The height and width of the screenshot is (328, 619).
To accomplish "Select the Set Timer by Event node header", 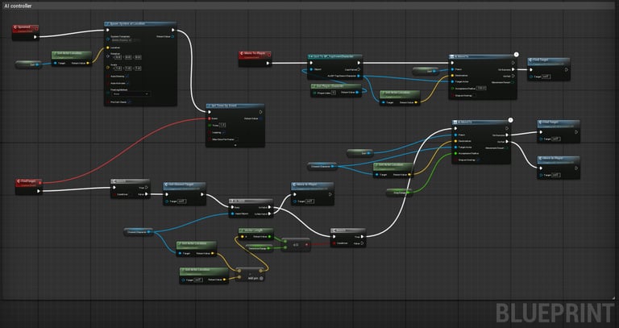I will (235, 106).
